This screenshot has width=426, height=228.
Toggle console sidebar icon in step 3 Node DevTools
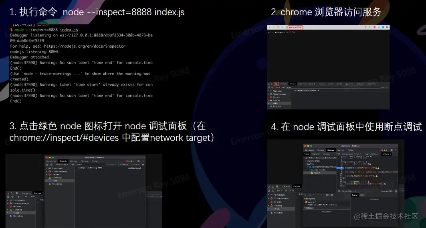(x=47, y=164)
